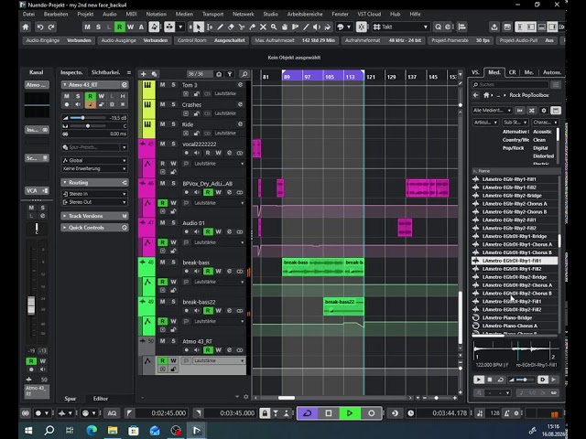This screenshot has width=586, height=439.
Task: Toggle cycle loop mode in transport
Action: tap(308, 412)
